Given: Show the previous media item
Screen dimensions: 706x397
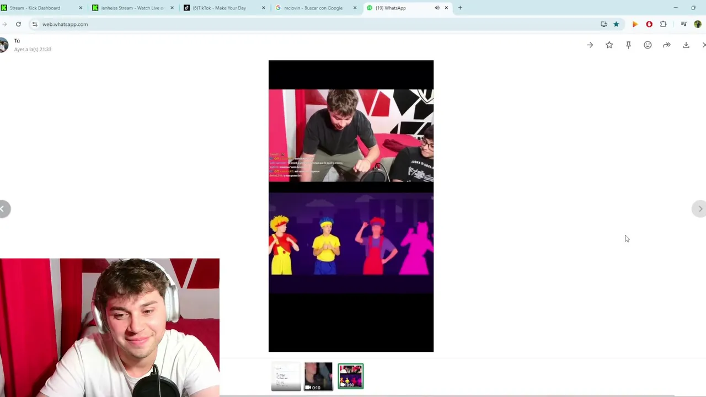Looking at the screenshot, I should click(x=3, y=209).
